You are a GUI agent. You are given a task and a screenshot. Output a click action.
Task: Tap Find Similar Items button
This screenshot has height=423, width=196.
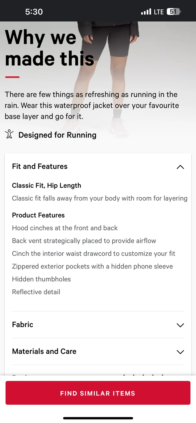98,393
